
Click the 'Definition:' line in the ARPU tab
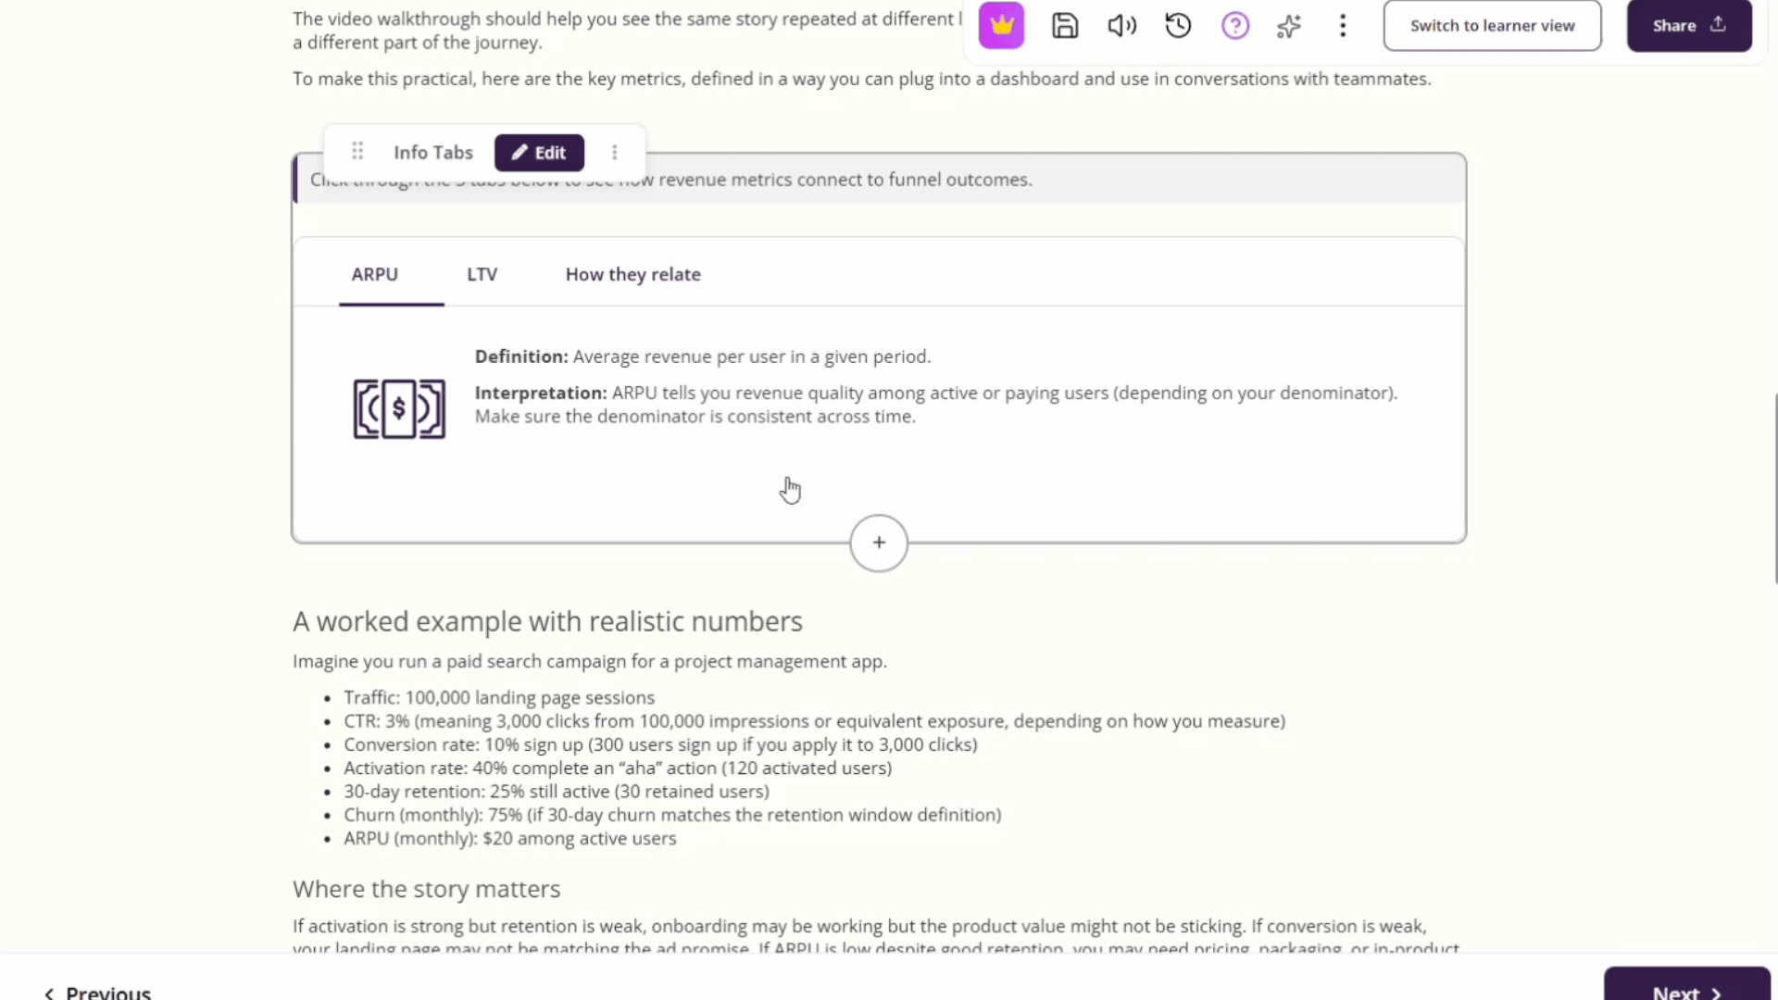[x=703, y=356]
